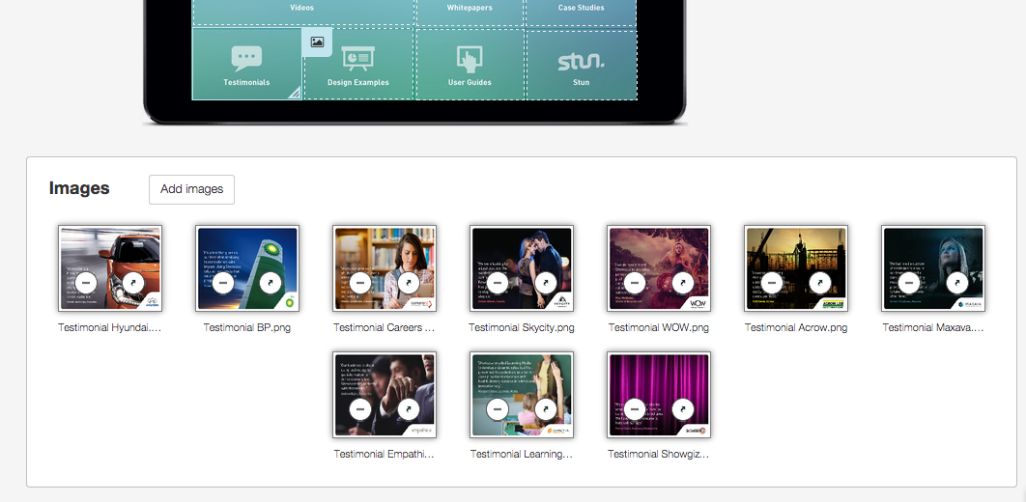Remove Testimonial BP.png via minus icon

[223, 283]
